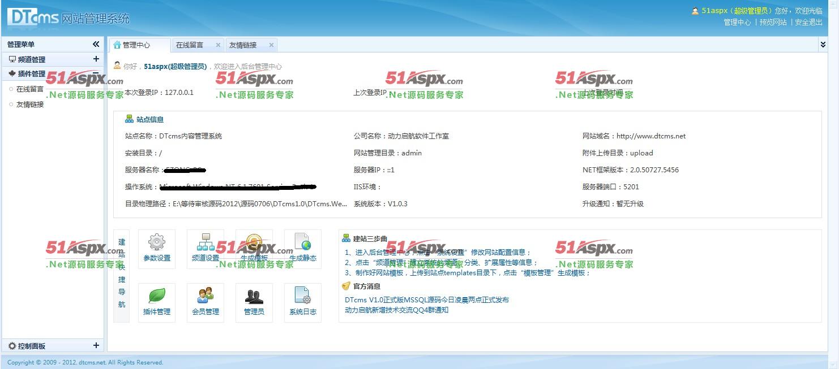Click the gear icon beside 控制面板
This screenshot has height=369, width=839.
point(12,346)
